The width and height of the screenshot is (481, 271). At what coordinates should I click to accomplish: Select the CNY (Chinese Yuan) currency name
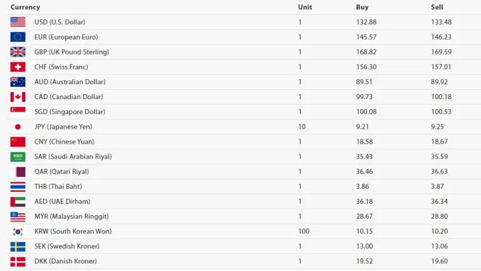click(65, 142)
